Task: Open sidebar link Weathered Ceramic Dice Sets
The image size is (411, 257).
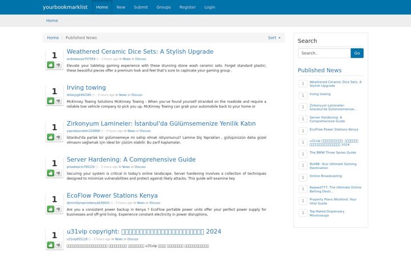Action: [336, 84]
